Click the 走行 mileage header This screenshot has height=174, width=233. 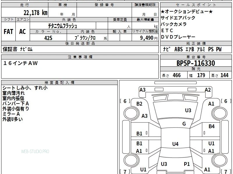pos(25,5)
